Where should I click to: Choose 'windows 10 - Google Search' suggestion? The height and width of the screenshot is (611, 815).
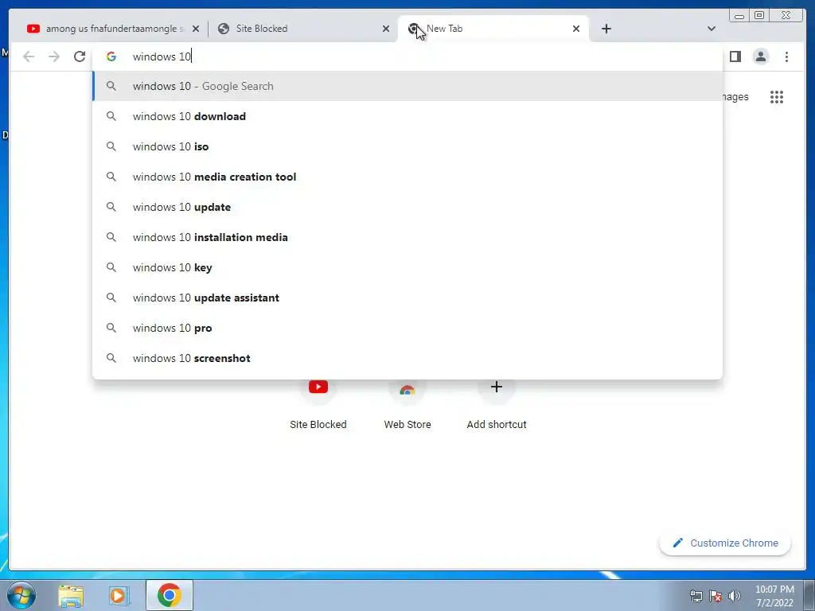click(x=407, y=86)
